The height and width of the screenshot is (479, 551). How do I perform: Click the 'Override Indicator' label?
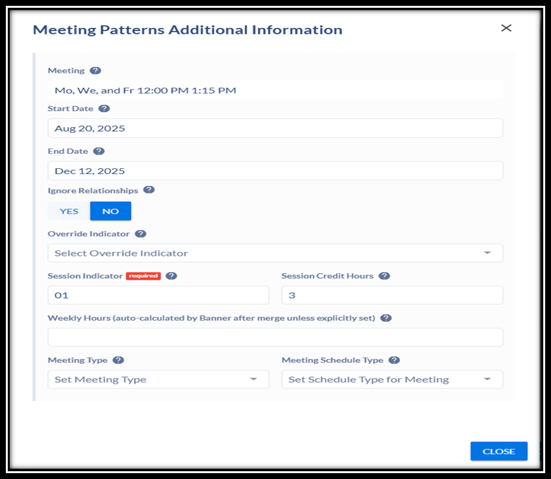[x=89, y=234]
